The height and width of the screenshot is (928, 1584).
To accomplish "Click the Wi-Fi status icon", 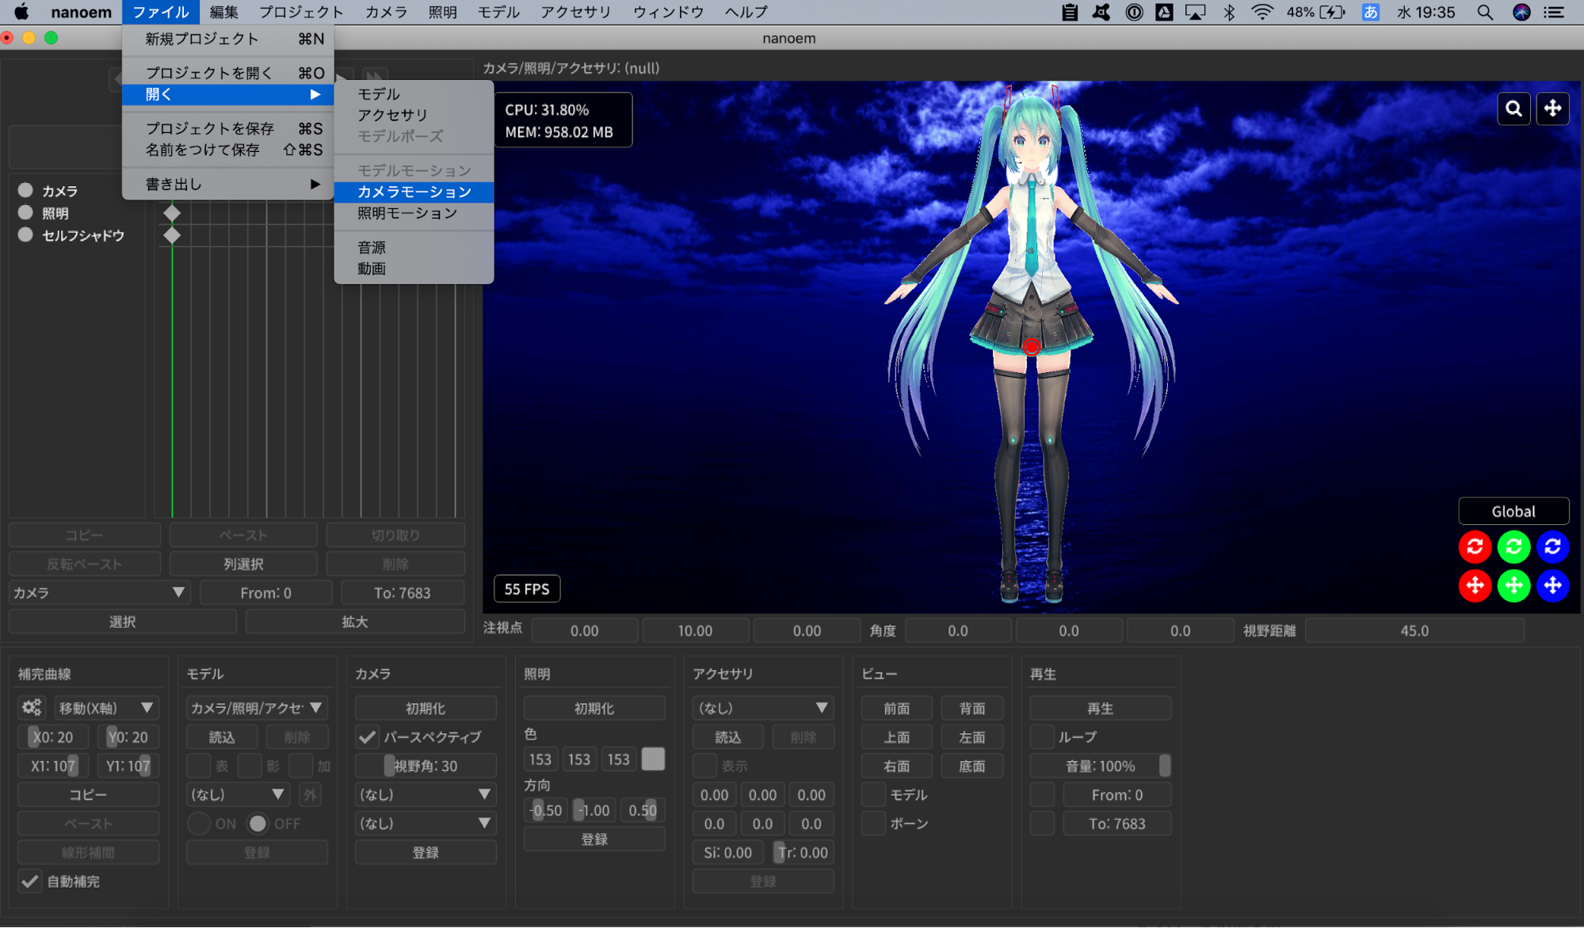I will 1262,12.
